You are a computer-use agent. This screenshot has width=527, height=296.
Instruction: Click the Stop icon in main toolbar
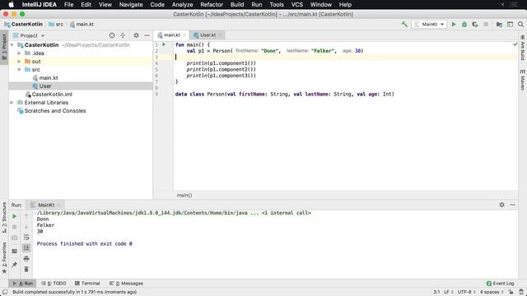pyautogui.click(x=486, y=24)
